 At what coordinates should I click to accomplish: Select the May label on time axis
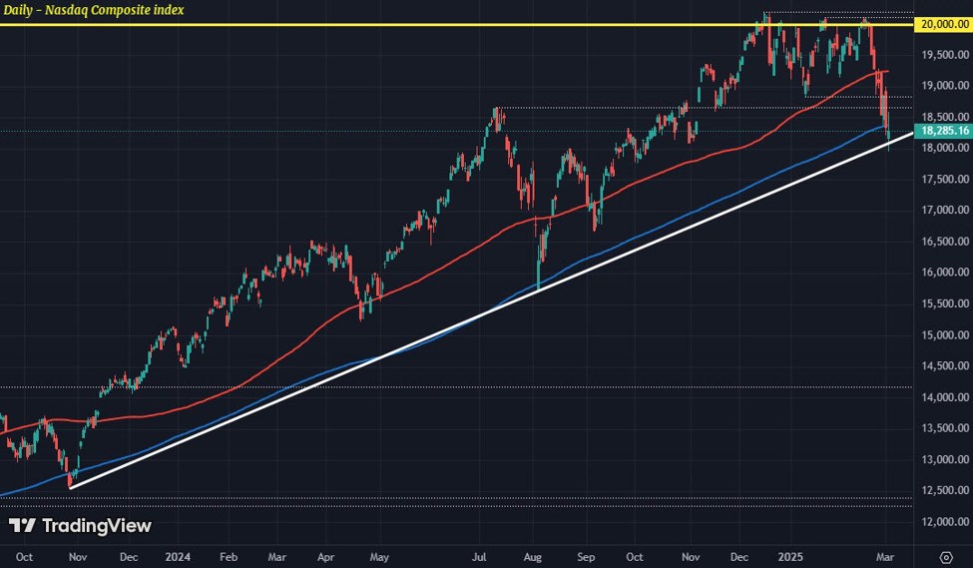(x=379, y=555)
